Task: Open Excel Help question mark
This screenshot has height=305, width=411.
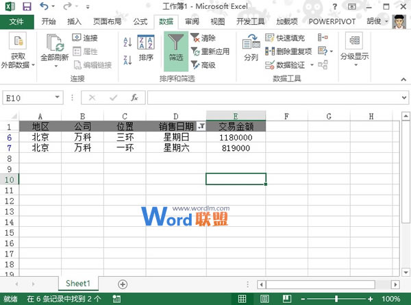Action: 335,7
